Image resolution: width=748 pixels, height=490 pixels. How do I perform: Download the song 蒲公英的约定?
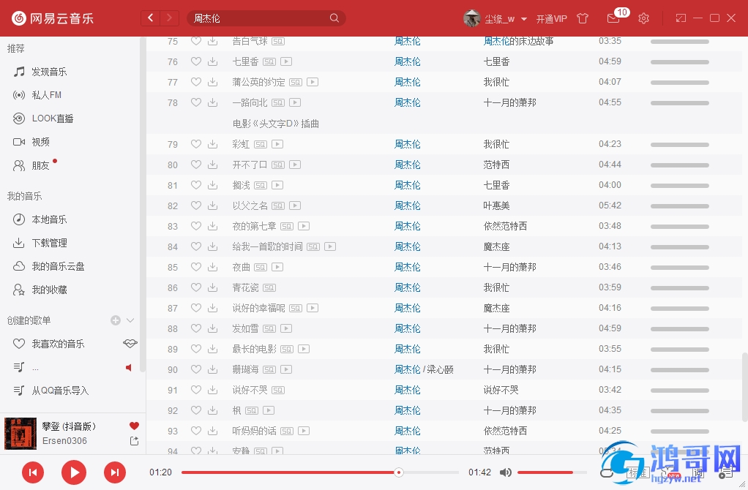(213, 82)
